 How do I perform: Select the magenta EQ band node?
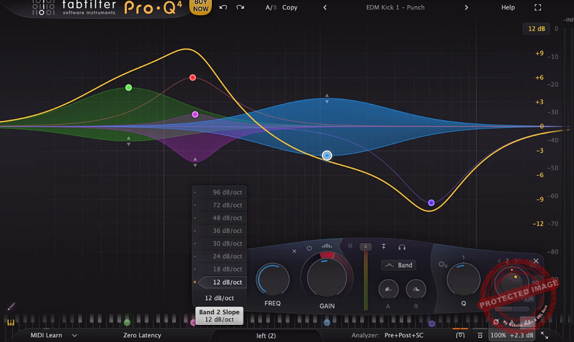pyautogui.click(x=195, y=114)
